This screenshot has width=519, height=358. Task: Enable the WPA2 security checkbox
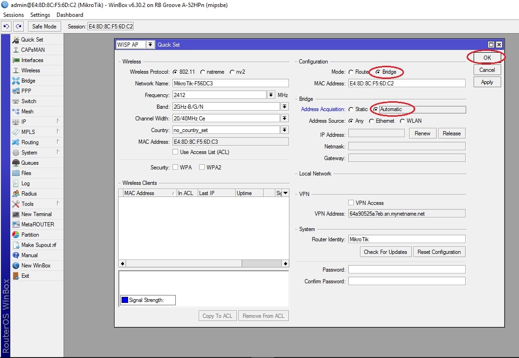pos(202,167)
